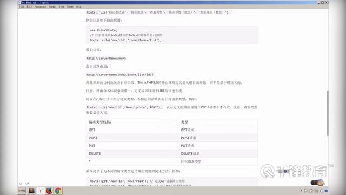
Task: Launch Chrome from the taskbar
Action: (x=58, y=191)
